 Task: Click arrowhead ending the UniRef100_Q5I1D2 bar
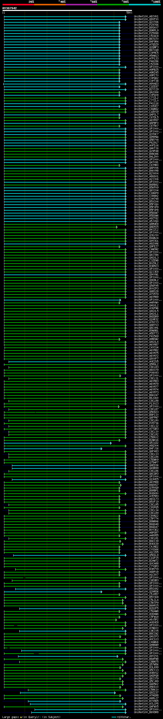(111, 443)
